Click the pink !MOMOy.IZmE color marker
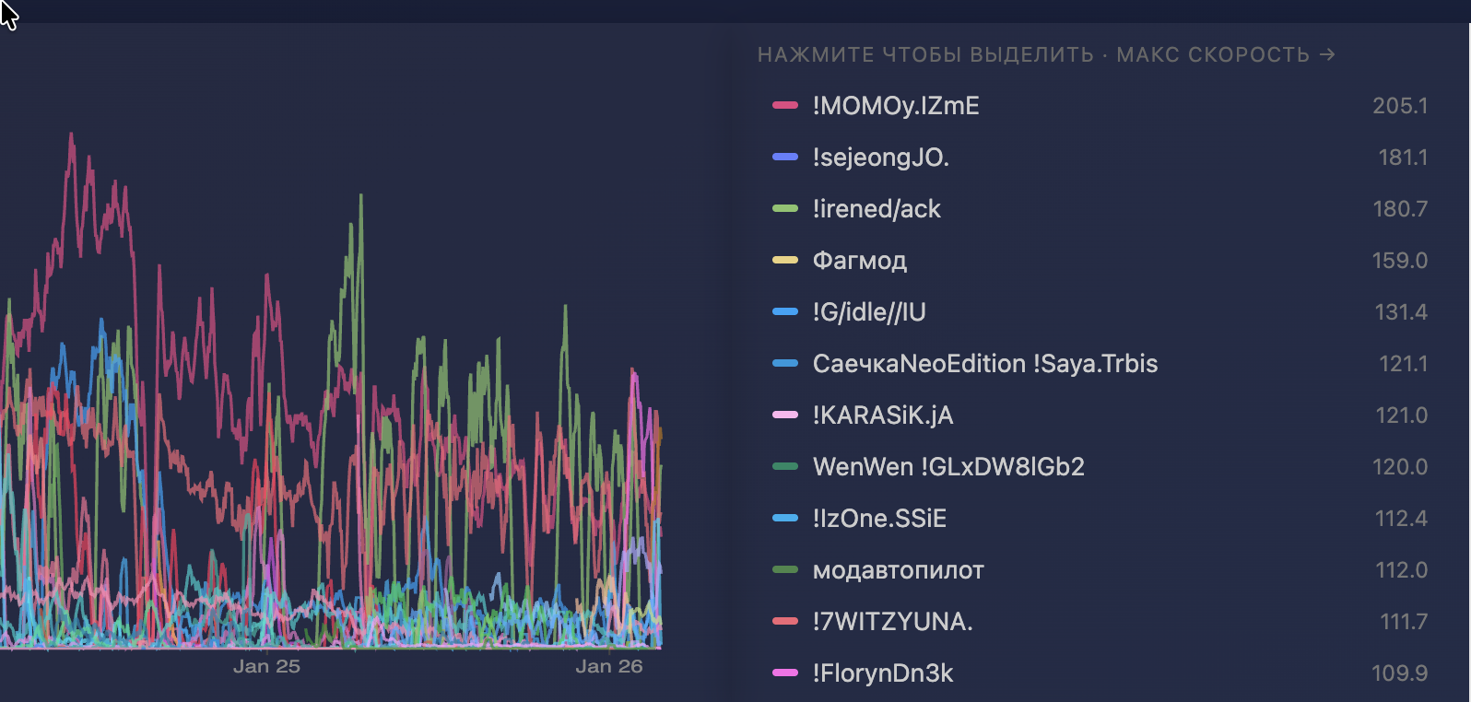The image size is (1471, 702). coord(785,106)
